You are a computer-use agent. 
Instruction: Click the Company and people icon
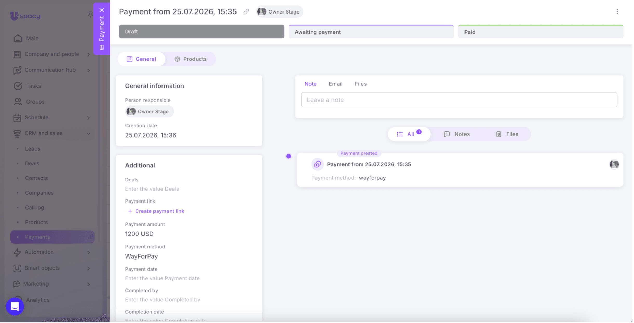17,54
